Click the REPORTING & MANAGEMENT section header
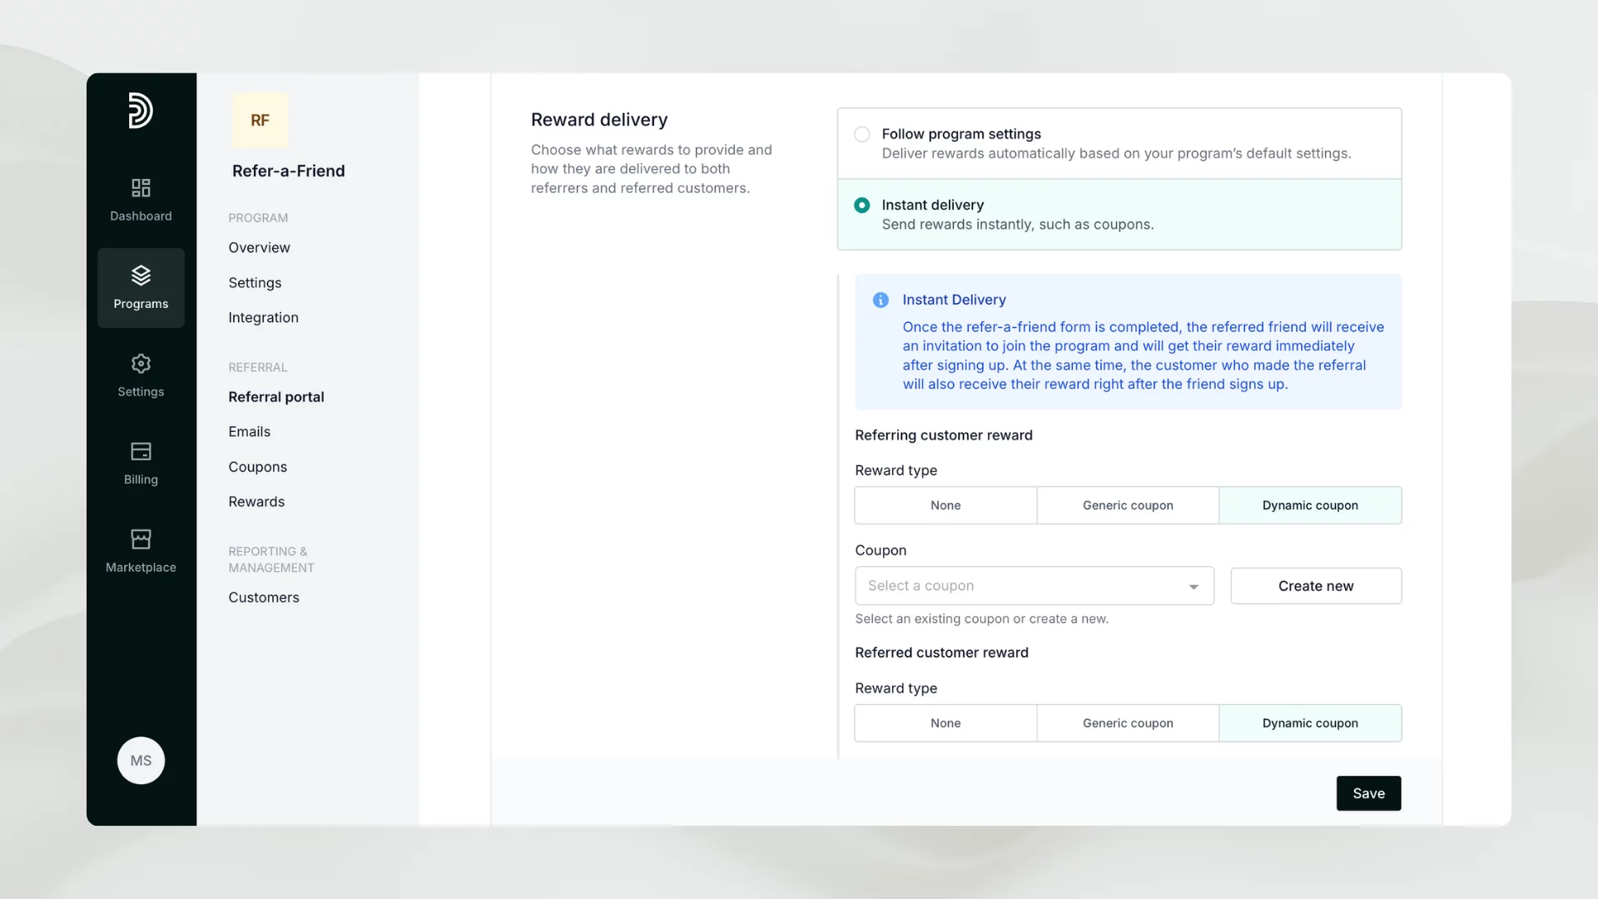The image size is (1598, 899). tap(271, 559)
